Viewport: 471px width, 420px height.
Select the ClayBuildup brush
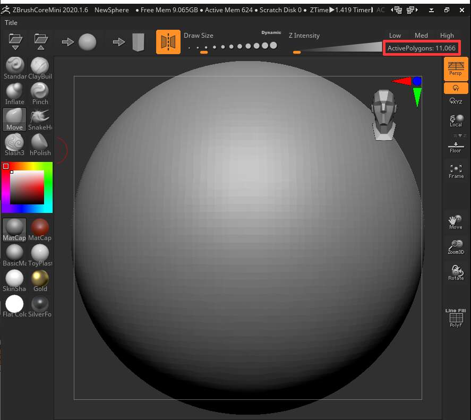pos(40,68)
